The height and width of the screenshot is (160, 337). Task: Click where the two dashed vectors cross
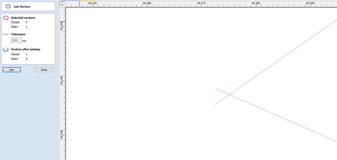pos(229,95)
